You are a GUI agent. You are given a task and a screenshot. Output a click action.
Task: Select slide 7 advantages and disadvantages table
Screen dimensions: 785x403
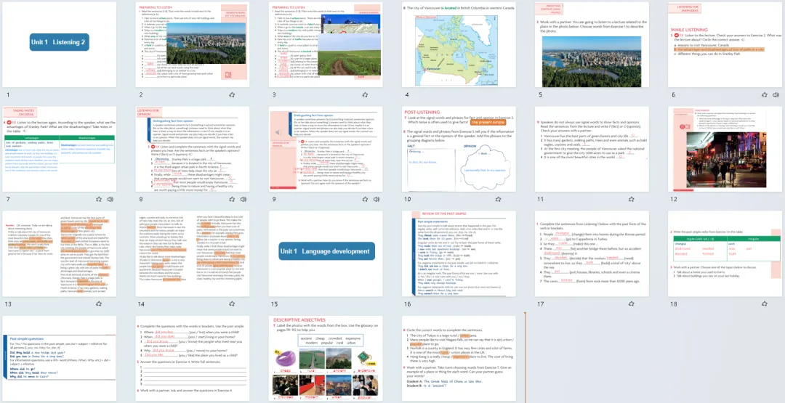coord(59,149)
